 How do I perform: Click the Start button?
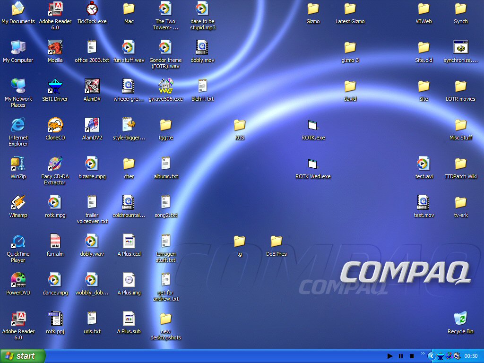click(x=23, y=356)
